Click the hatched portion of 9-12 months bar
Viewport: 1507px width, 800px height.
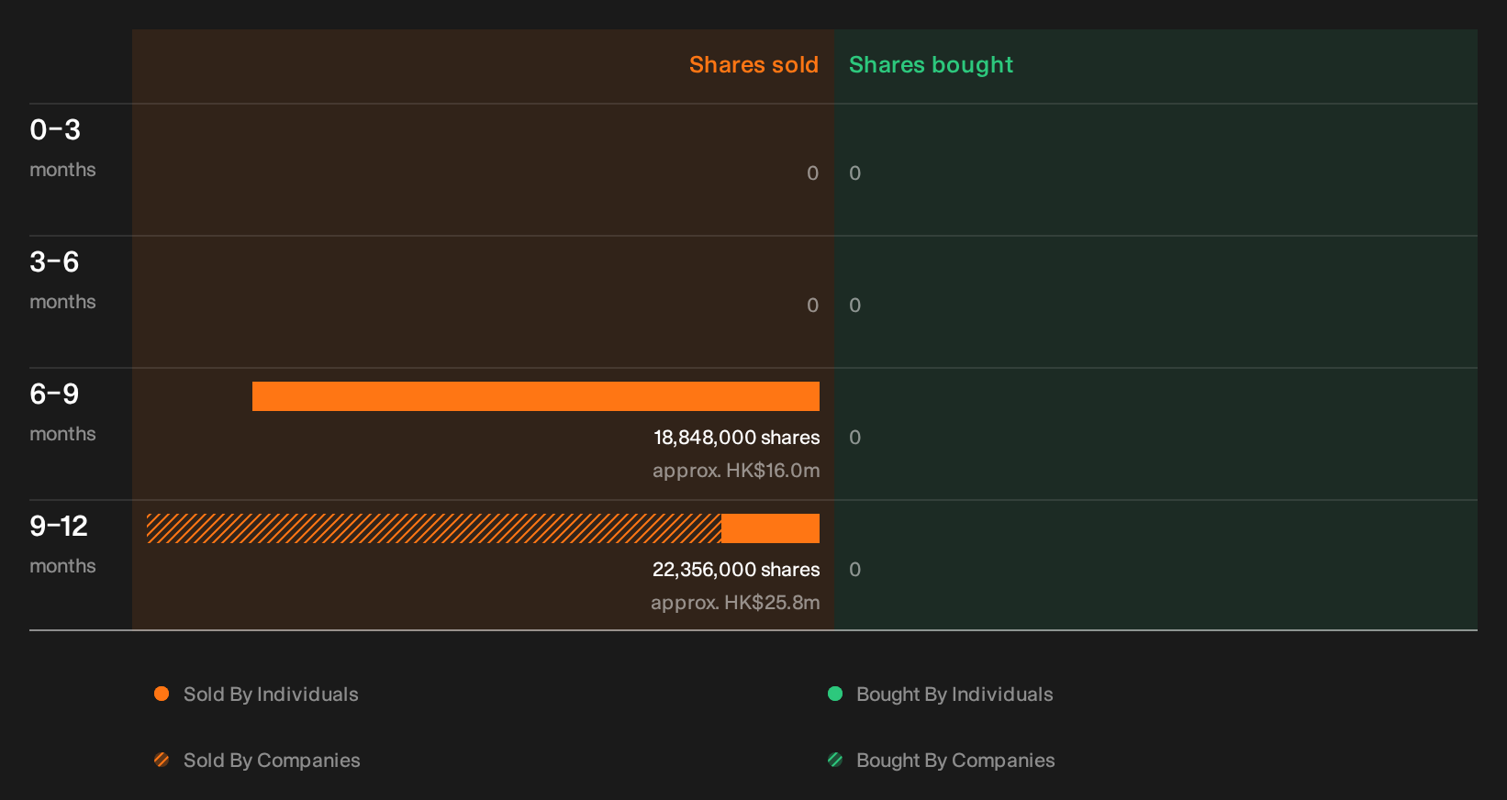point(434,528)
